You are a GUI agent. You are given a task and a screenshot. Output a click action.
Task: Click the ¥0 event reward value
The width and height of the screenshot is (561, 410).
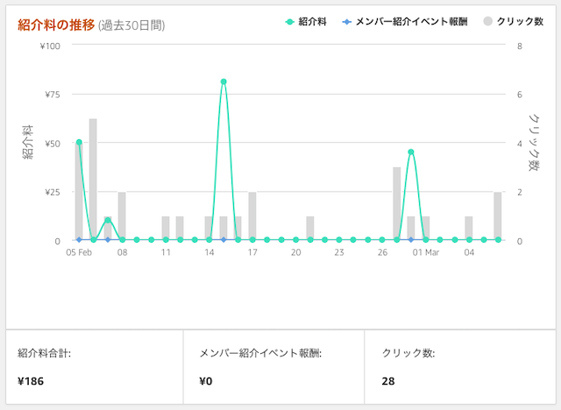click(x=206, y=381)
